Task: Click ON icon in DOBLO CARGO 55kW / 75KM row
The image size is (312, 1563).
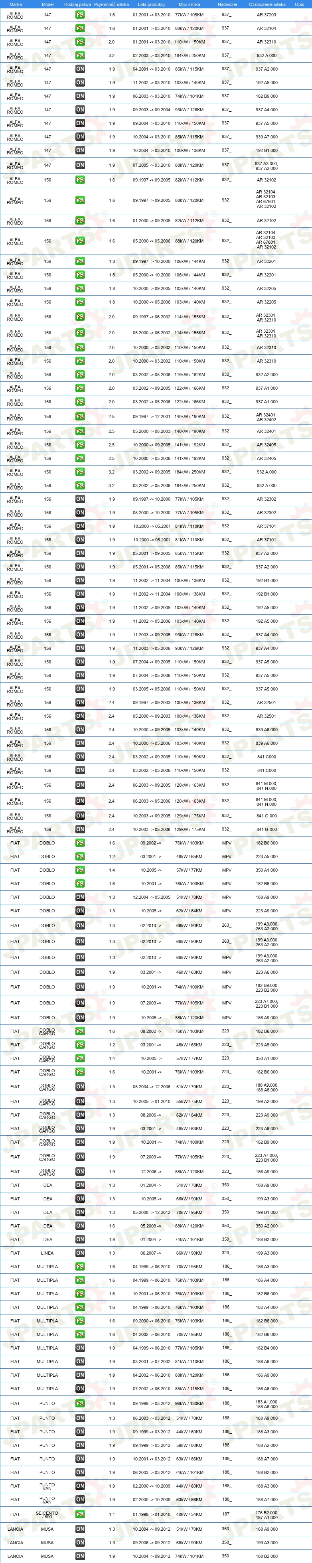Action: (80, 1101)
